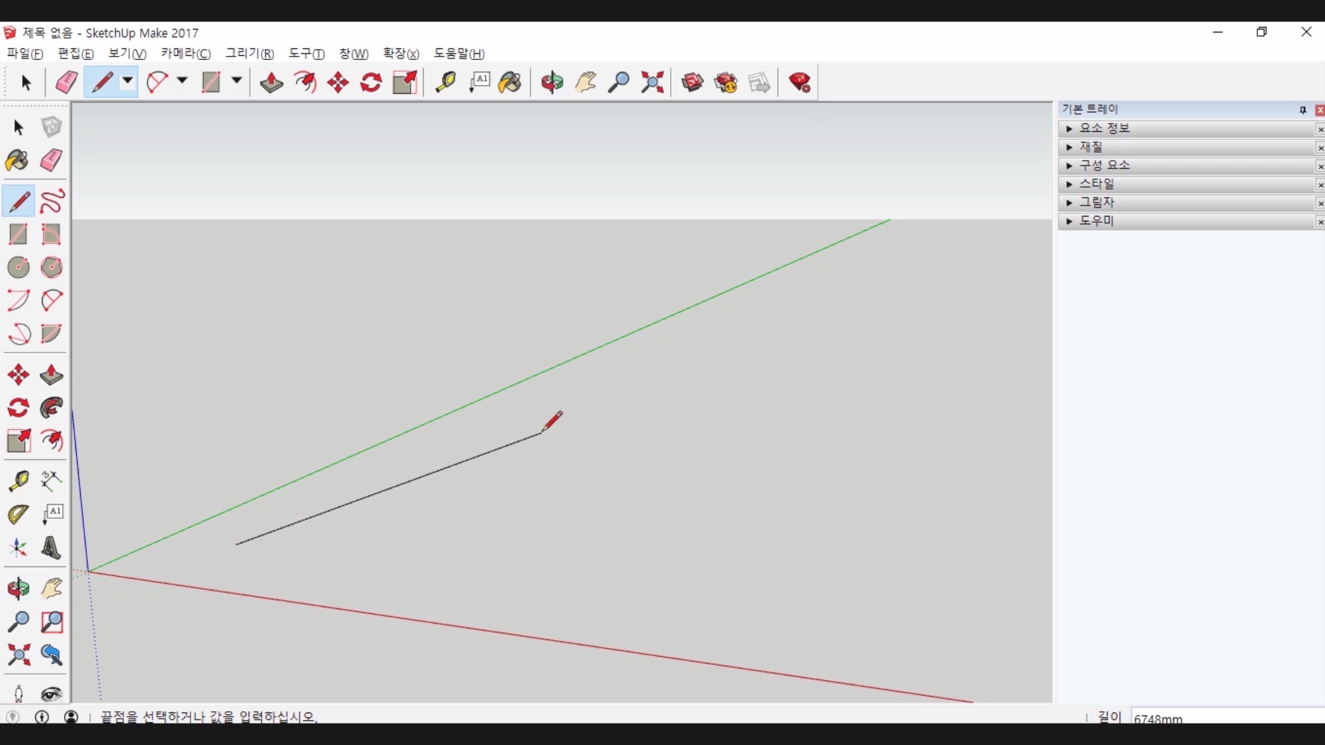
Task: Open the 그리기(R) menu
Action: tap(249, 54)
